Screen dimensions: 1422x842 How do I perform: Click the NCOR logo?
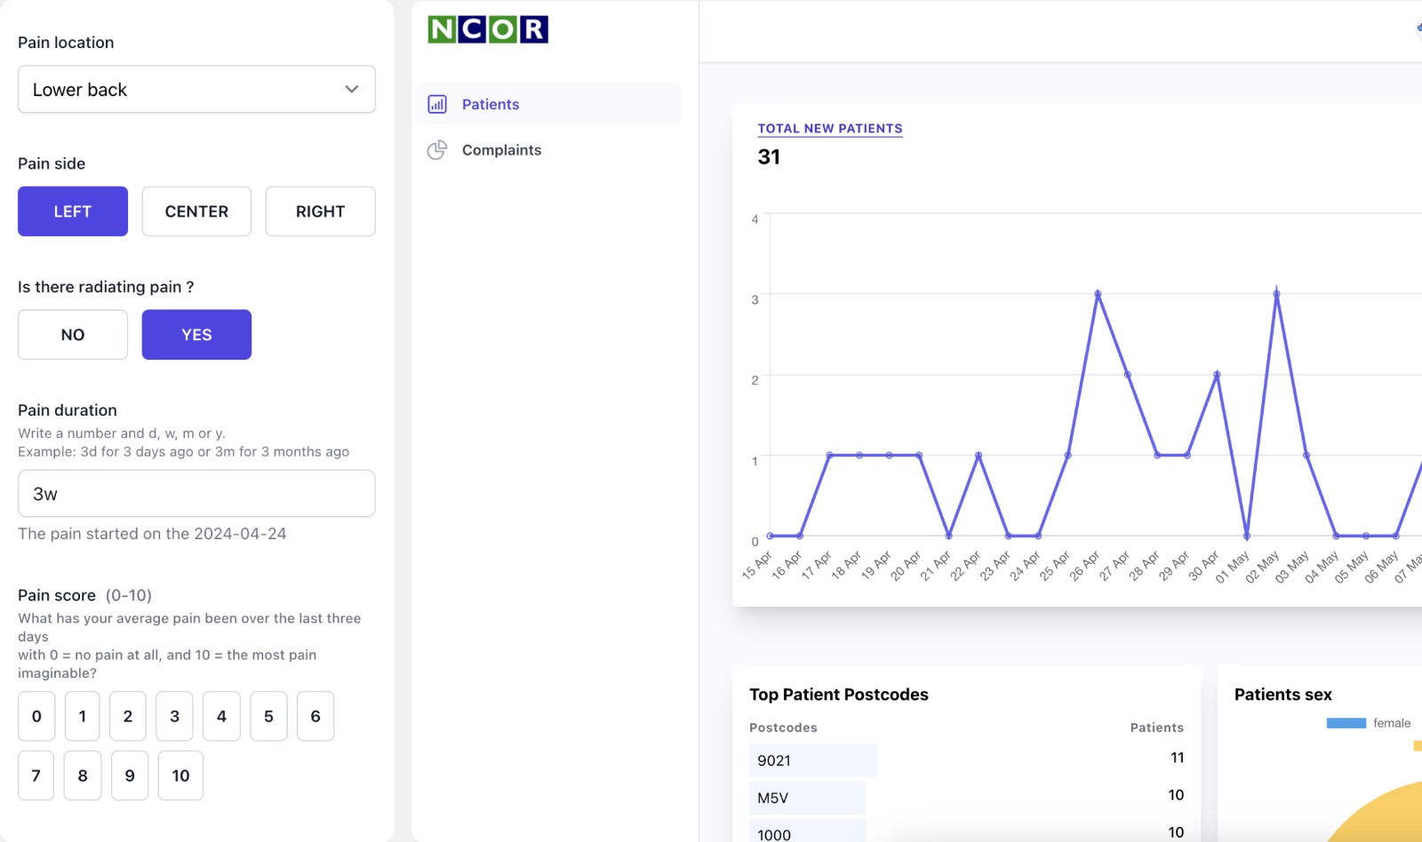pyautogui.click(x=487, y=29)
